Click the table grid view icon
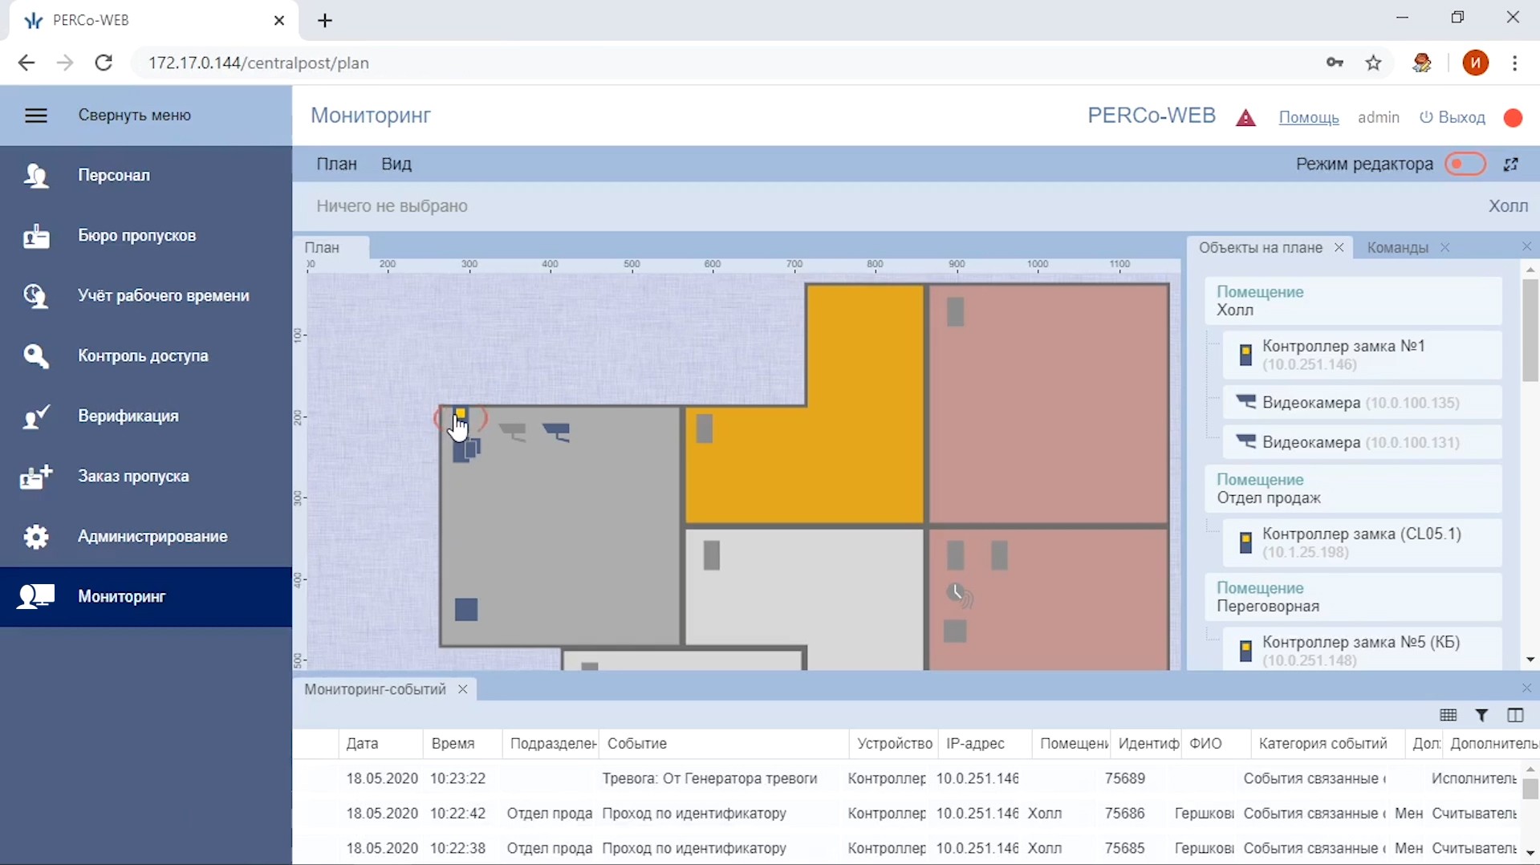Screen dimensions: 1540x865 click(x=1448, y=715)
